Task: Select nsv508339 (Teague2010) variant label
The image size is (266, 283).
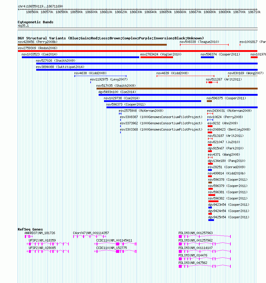Action: [199, 42]
